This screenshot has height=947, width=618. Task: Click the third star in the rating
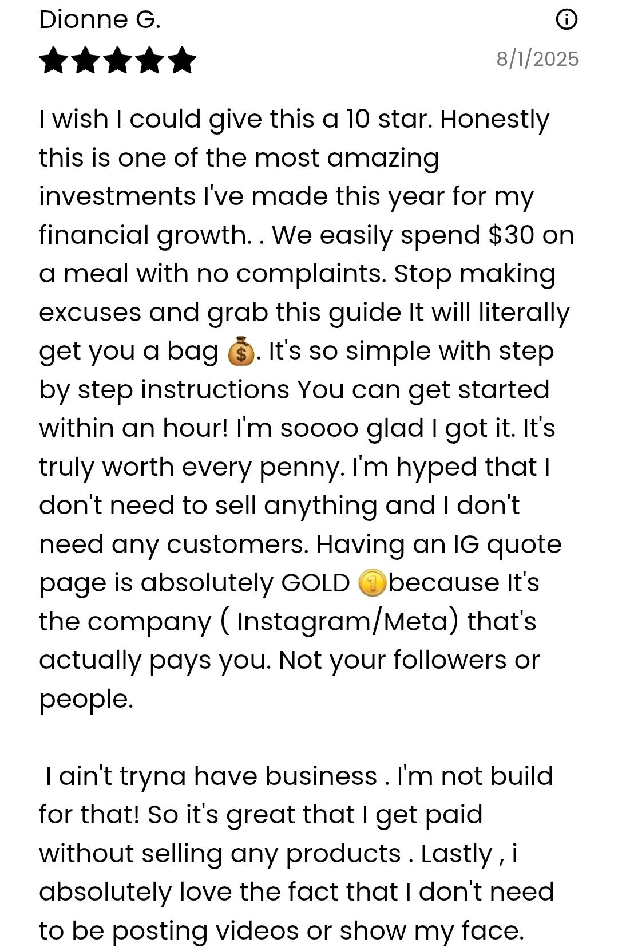(117, 60)
